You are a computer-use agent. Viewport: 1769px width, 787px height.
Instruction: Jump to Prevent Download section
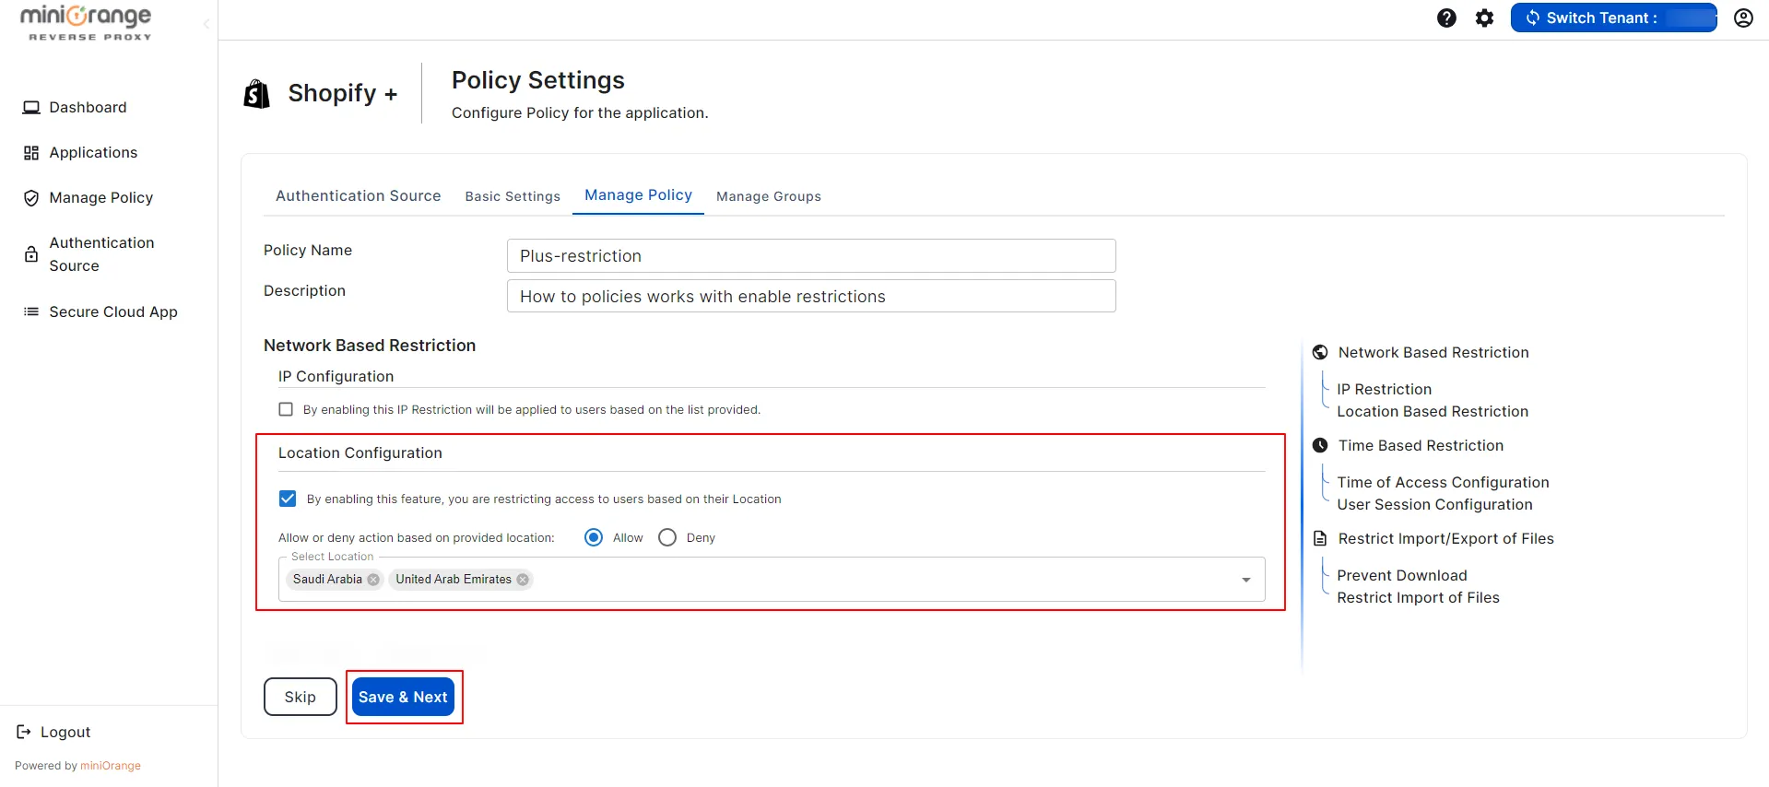[x=1402, y=575]
